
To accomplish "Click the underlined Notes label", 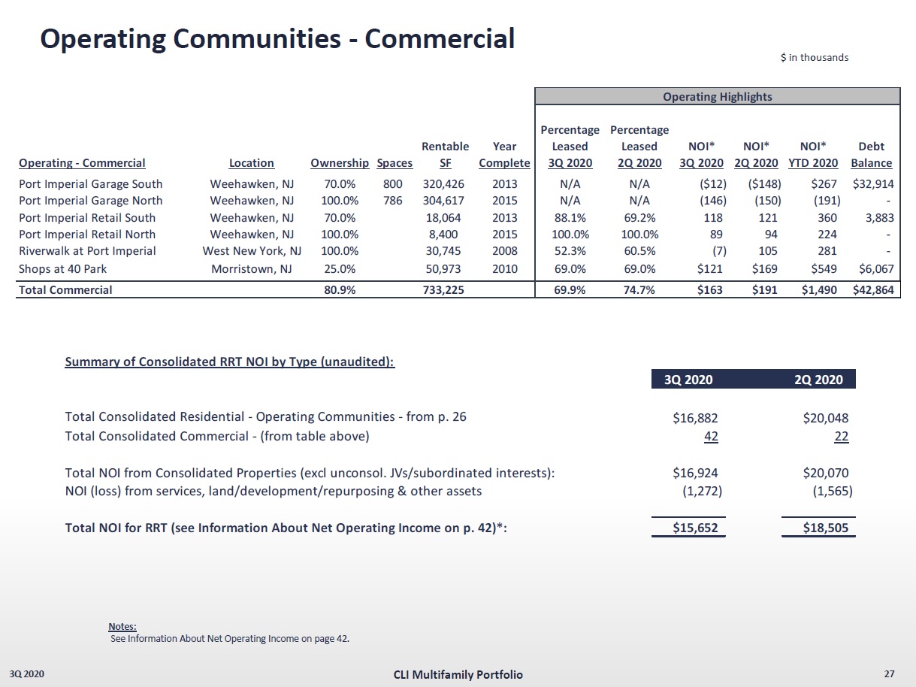I will click(x=122, y=626).
